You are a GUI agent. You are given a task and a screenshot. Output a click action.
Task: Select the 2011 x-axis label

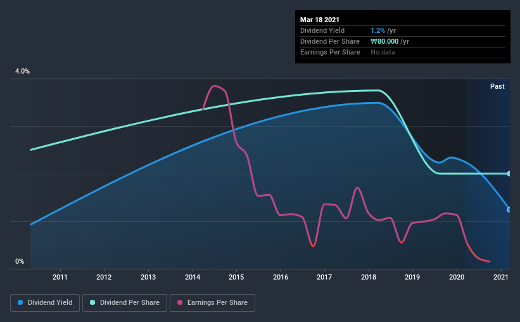[60, 277]
